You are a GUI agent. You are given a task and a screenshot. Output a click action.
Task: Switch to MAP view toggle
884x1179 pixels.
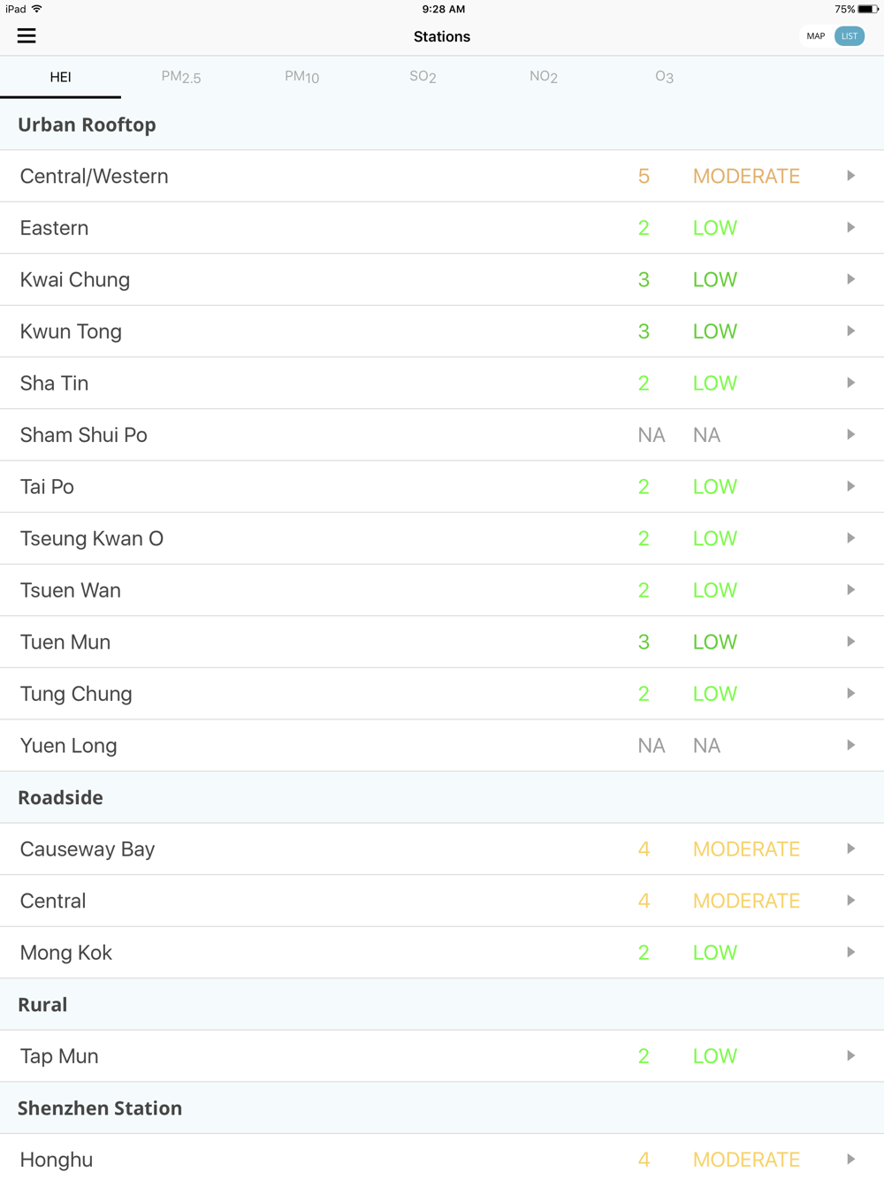point(815,36)
